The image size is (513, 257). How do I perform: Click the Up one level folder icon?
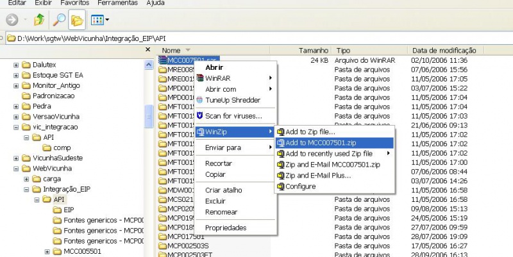[x=38, y=21]
